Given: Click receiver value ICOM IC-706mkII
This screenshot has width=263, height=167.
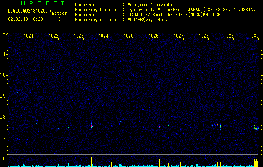Looking at the screenshot, I should 147,15.
